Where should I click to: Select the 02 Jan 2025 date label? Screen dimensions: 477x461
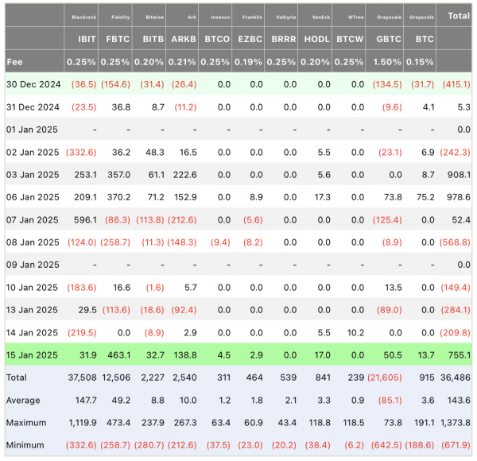tap(33, 152)
